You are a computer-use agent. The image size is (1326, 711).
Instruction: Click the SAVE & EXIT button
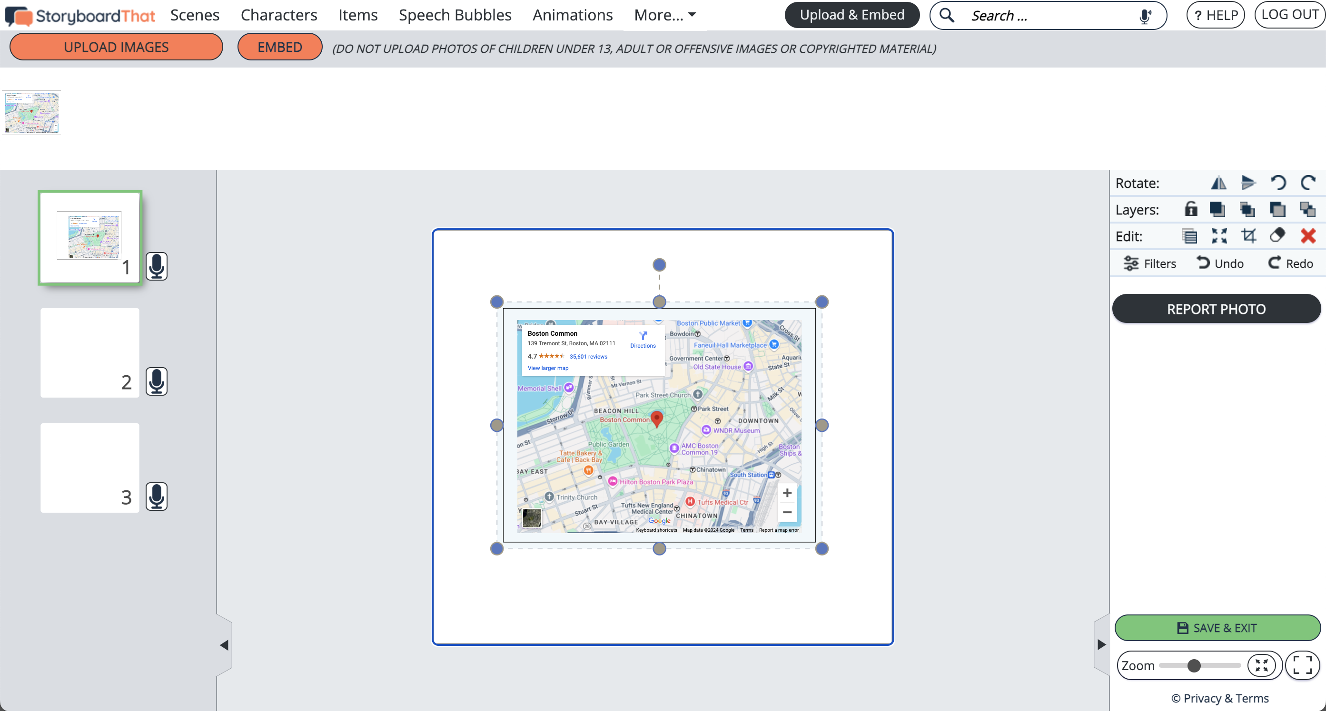tap(1217, 628)
